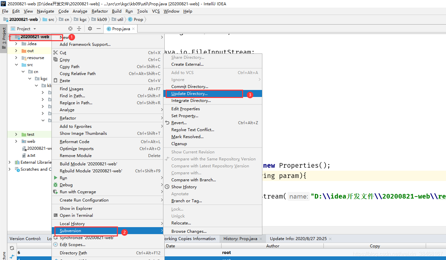Screen dimensions: 446x260
Task: Open the Local History submenu
Action: [x=108, y=223]
